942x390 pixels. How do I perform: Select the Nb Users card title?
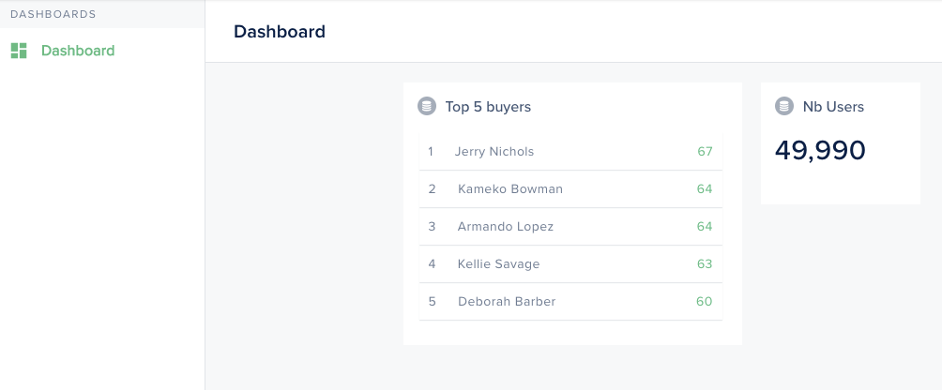coord(833,107)
